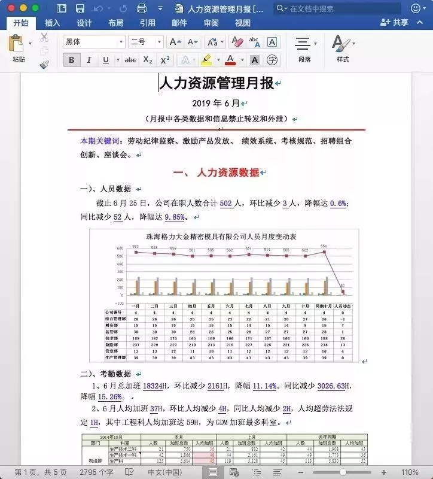Toggle strikethrough abc formatting
The width and height of the screenshot is (433, 479).
(130, 60)
